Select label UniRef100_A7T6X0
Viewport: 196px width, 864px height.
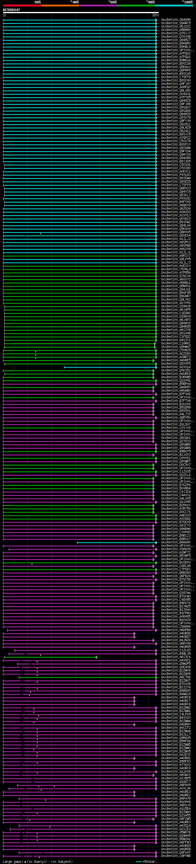click(x=176, y=765)
